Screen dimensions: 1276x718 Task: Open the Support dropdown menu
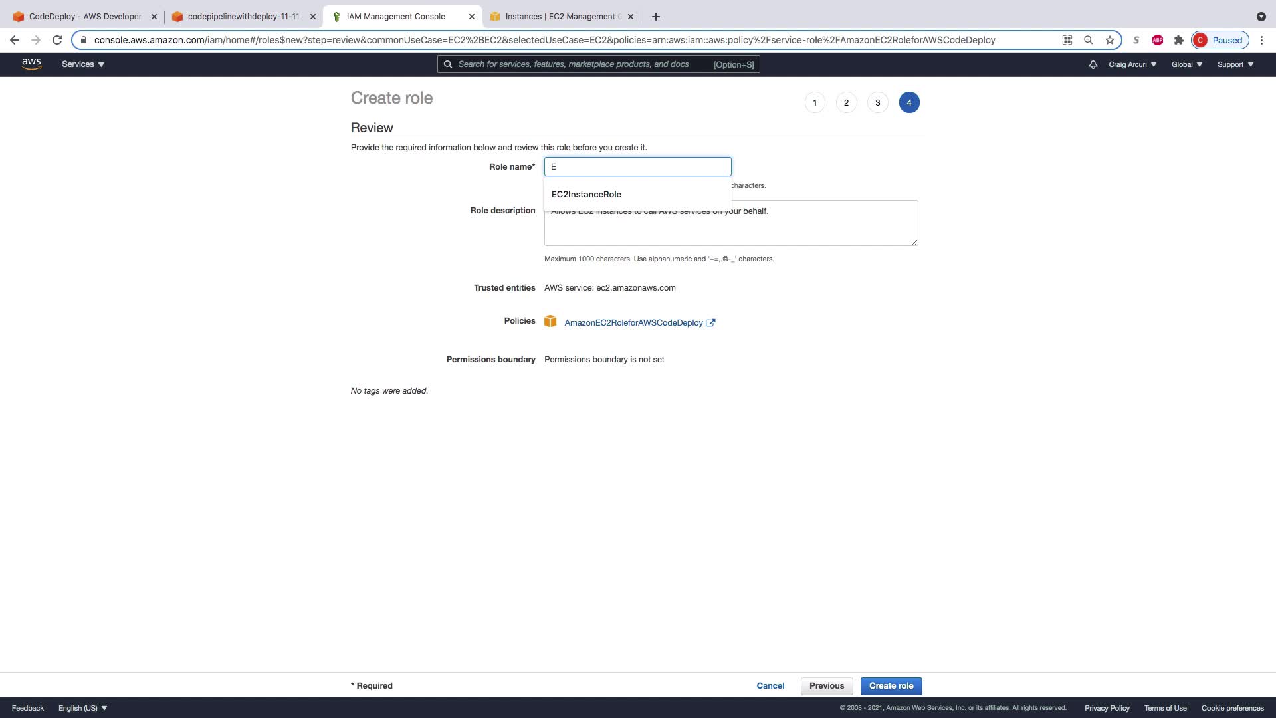[1235, 64]
